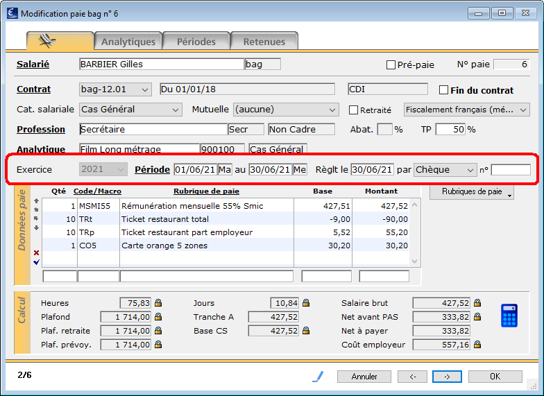Confirm with the OK button
Screen dimensions: 544x396
(495, 377)
